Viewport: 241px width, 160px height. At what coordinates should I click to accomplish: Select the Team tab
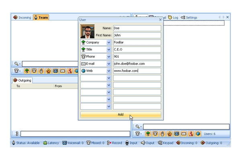(41, 18)
